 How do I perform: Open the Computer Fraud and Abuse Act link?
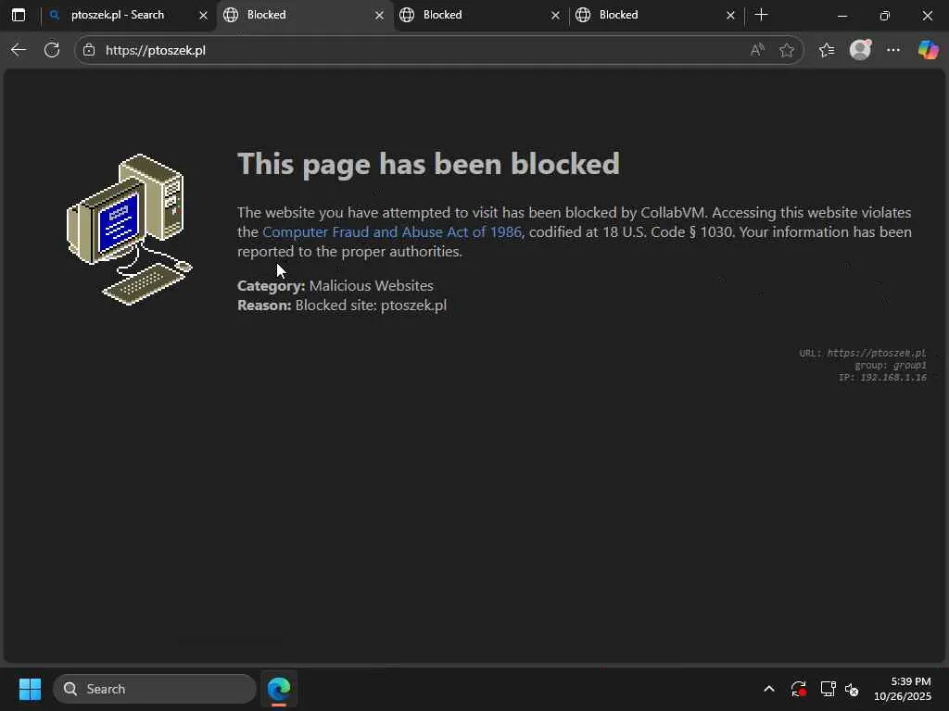(x=392, y=232)
